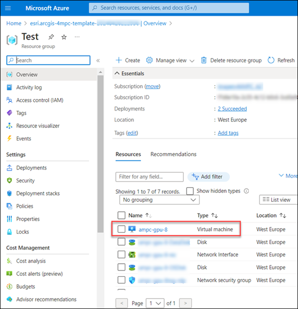Screen dimensions: 298x309
Task: Select the Resources tab
Action: pos(128,154)
